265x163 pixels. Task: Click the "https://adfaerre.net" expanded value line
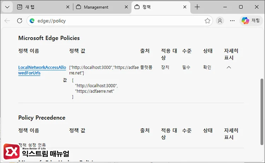[95, 91]
